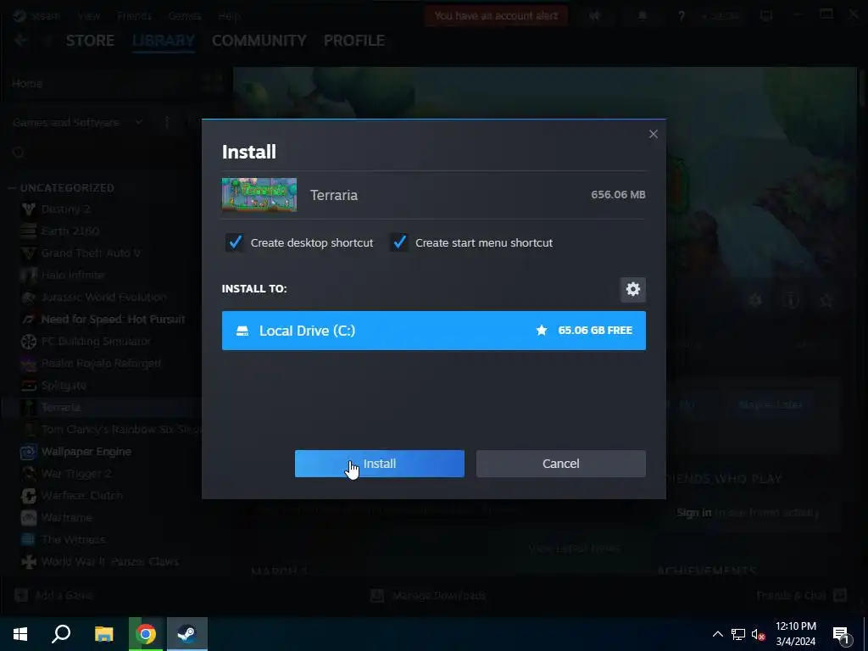Viewport: 868px width, 651px height.
Task: Open the STORE tab
Action: click(90, 41)
